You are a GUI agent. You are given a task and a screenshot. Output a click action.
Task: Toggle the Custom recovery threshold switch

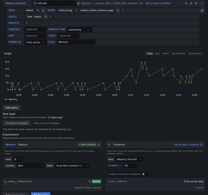point(144,174)
